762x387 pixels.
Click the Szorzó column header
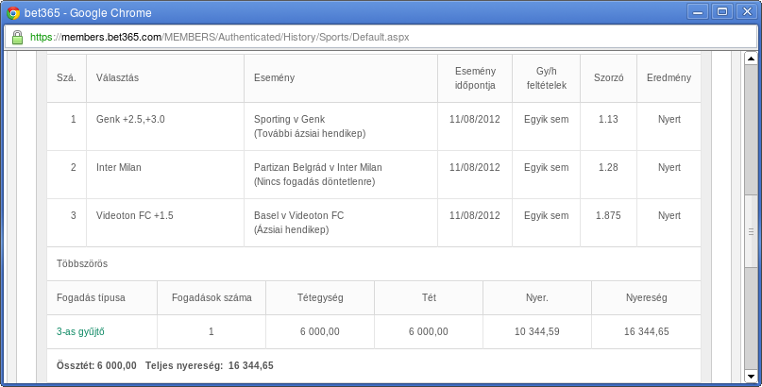tap(608, 77)
